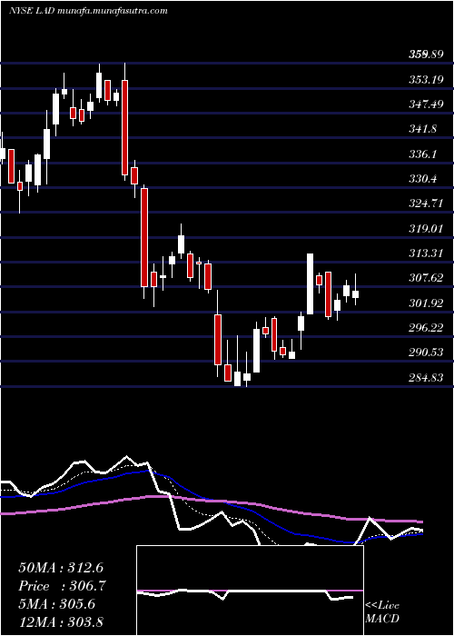Click the tall white candle reaching 313.31
This screenshot has height=636, width=454.
click(311, 283)
